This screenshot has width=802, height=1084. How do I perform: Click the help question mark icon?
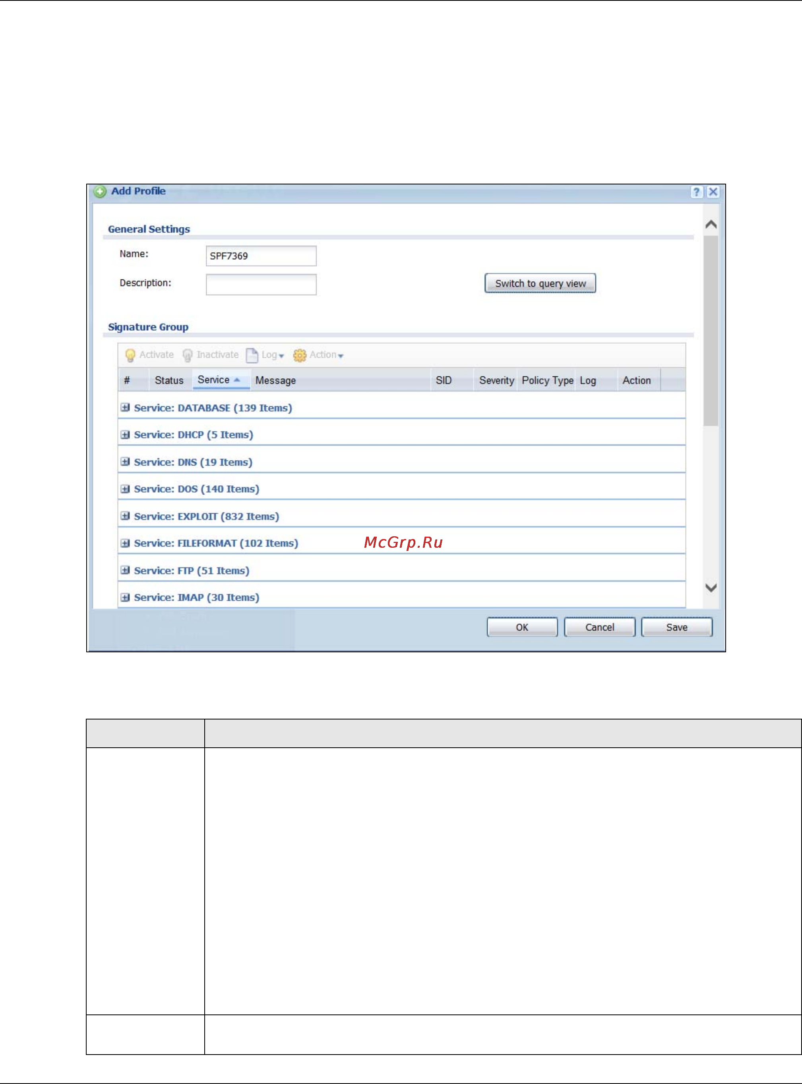(x=697, y=192)
